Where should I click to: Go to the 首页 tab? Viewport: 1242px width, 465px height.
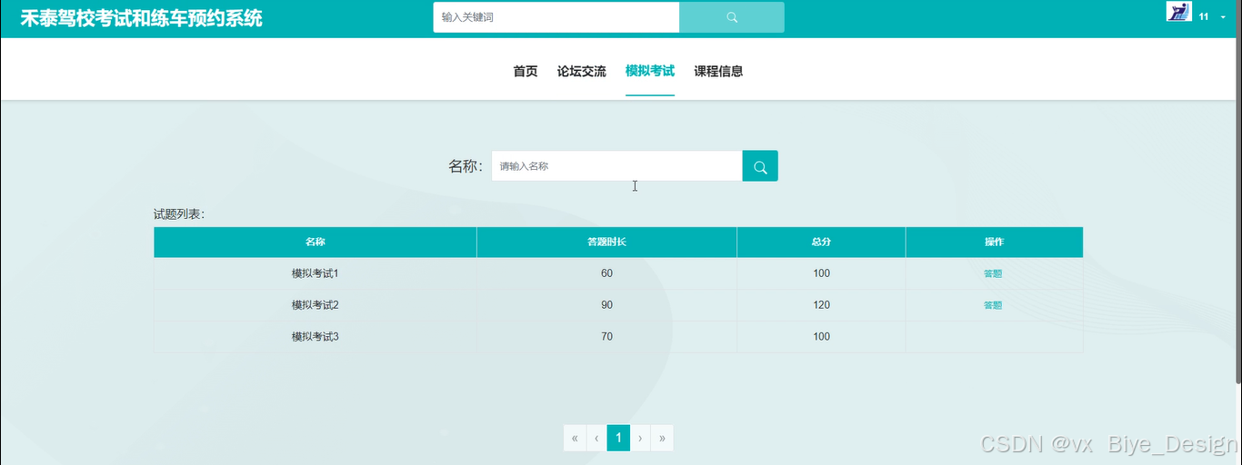tap(526, 71)
